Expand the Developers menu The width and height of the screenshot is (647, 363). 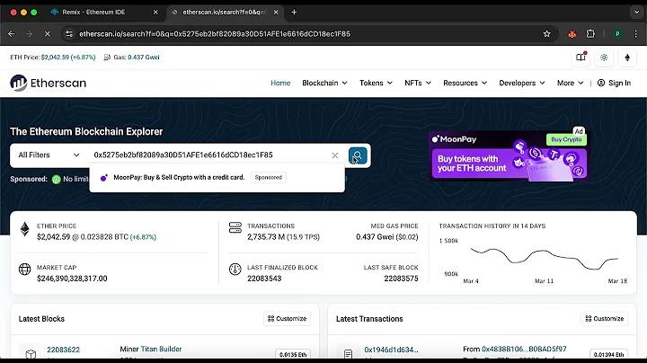pos(522,83)
